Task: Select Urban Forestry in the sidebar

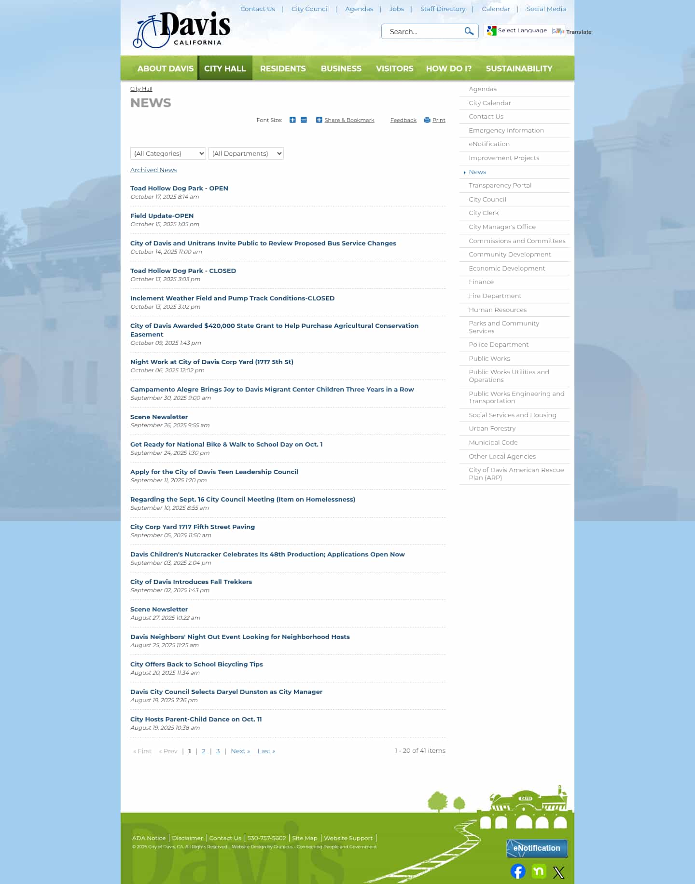Action: pos(492,429)
